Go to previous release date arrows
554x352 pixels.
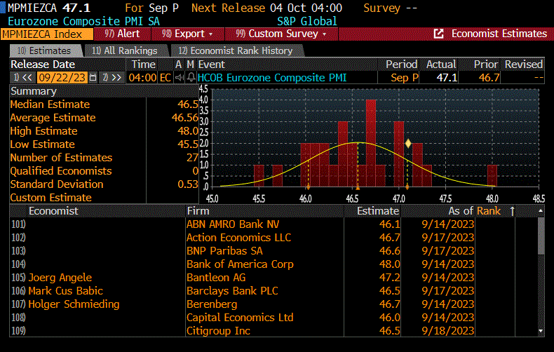[23, 77]
